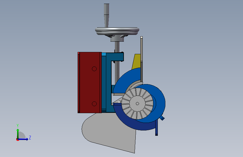Image resolution: width=243 pixels, height=157 pixels.
Task: Click the handwheel's vertical crank handle
Action: [x=107, y=15]
